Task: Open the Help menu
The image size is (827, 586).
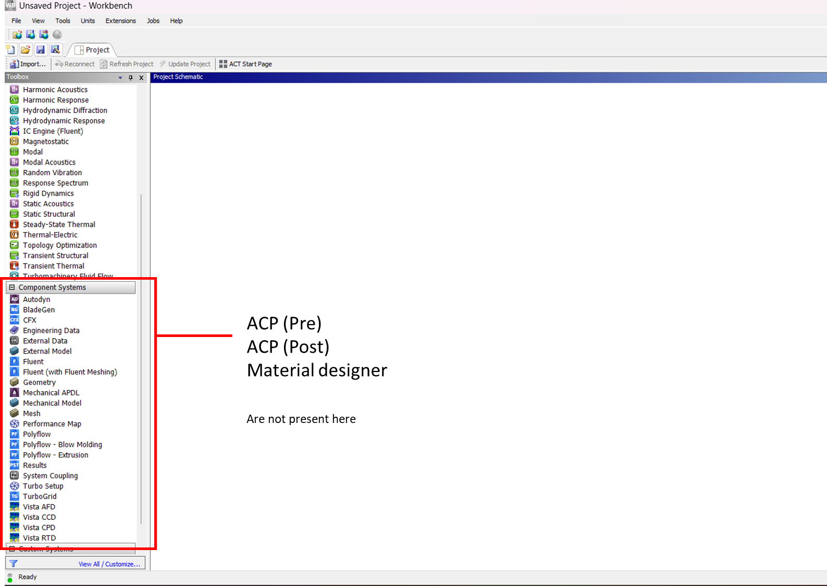Action: pyautogui.click(x=176, y=21)
